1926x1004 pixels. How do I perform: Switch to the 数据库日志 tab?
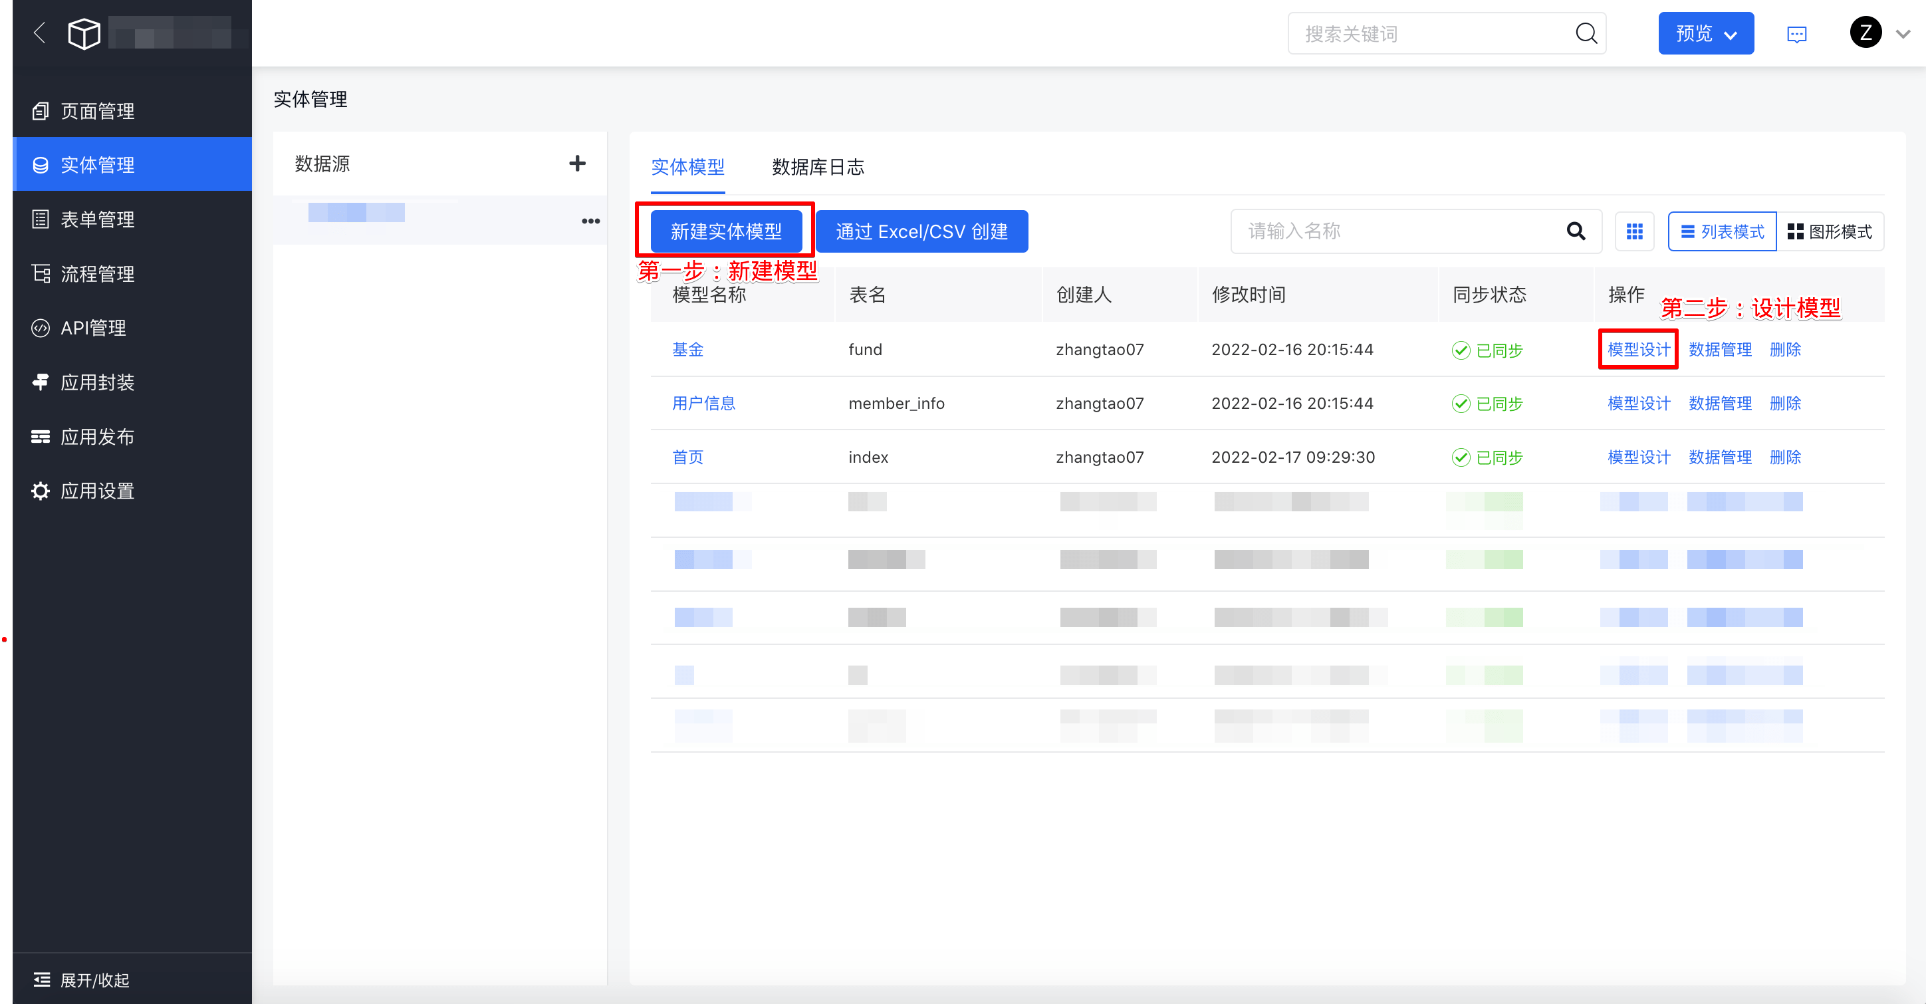(x=818, y=167)
